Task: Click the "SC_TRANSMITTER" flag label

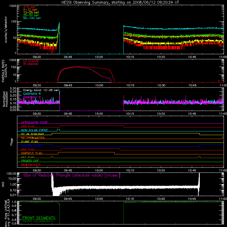Action: click(x=33, y=138)
